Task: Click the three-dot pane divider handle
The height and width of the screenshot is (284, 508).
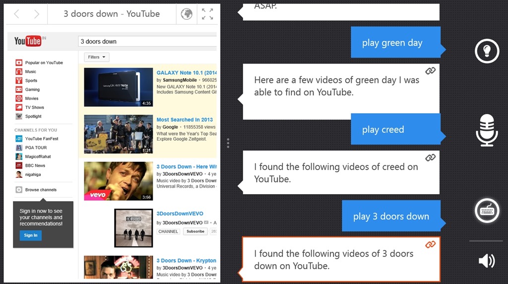Action: pyautogui.click(x=228, y=143)
